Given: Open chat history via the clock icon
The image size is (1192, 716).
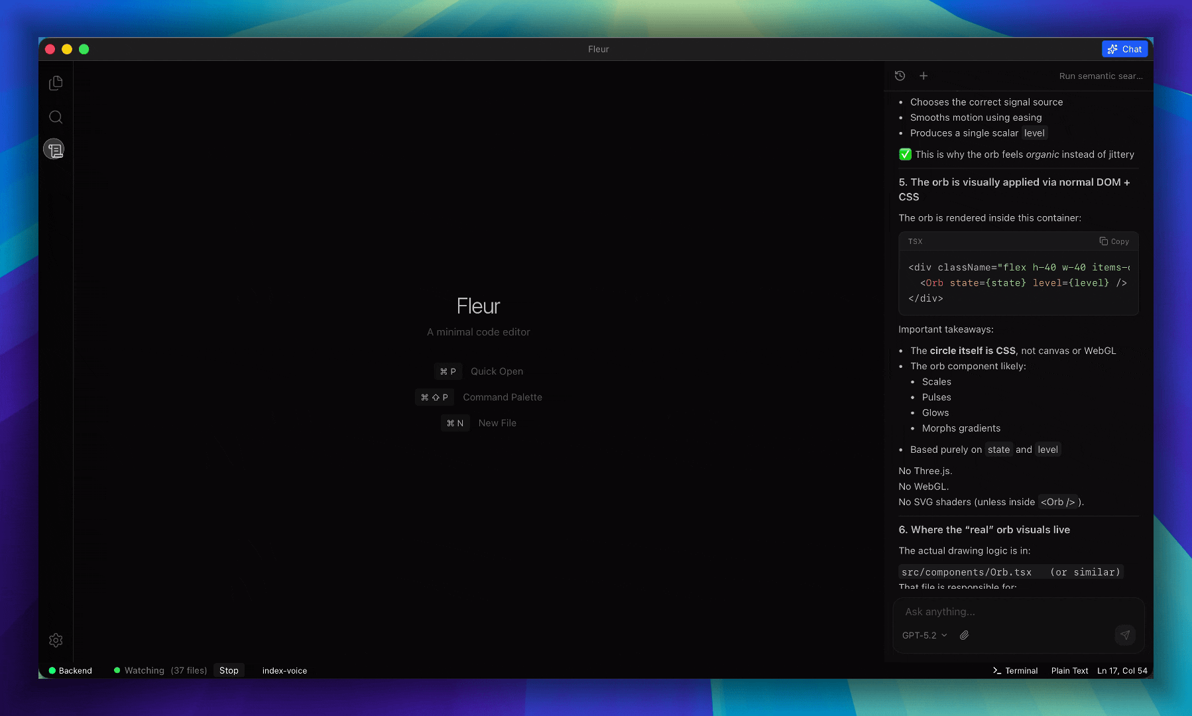Looking at the screenshot, I should click(x=900, y=76).
